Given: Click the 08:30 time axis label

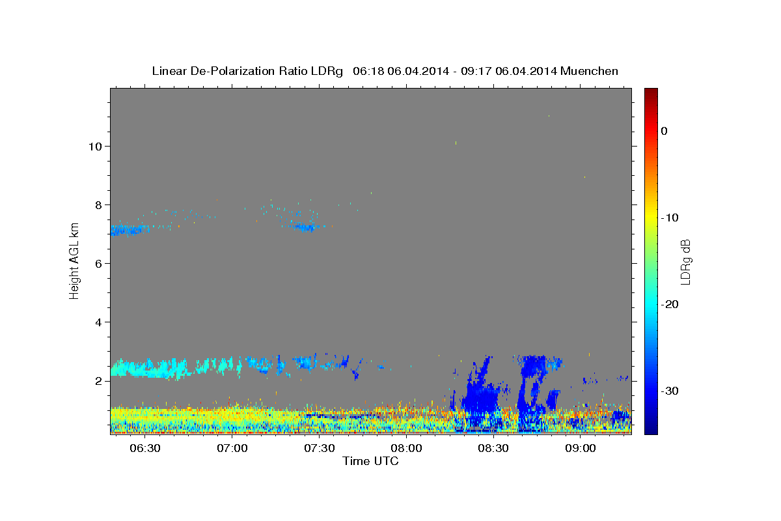Looking at the screenshot, I should (x=493, y=448).
